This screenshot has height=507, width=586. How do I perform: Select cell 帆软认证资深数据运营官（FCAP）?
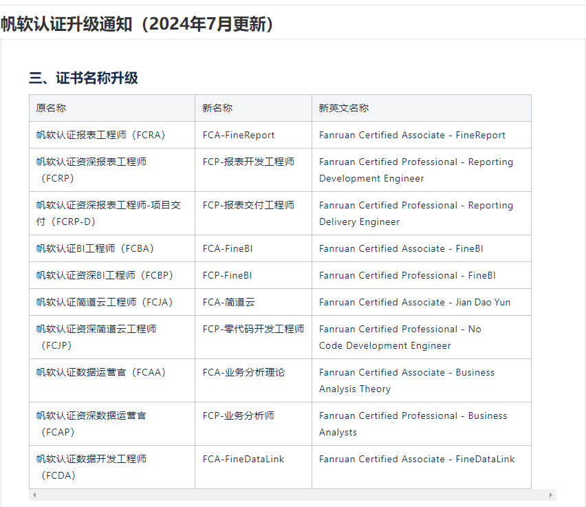[x=112, y=424]
